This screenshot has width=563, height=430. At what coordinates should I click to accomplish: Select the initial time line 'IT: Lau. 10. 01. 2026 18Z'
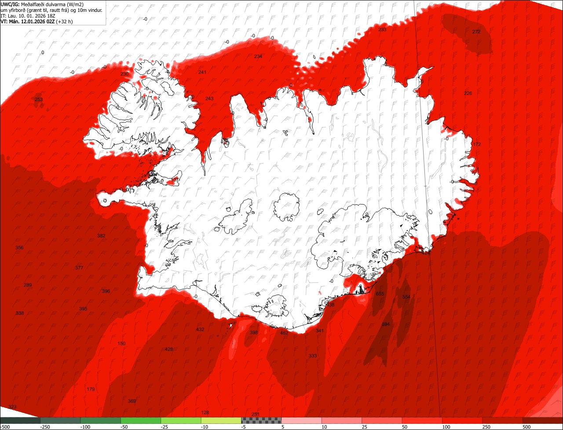[x=28, y=16]
